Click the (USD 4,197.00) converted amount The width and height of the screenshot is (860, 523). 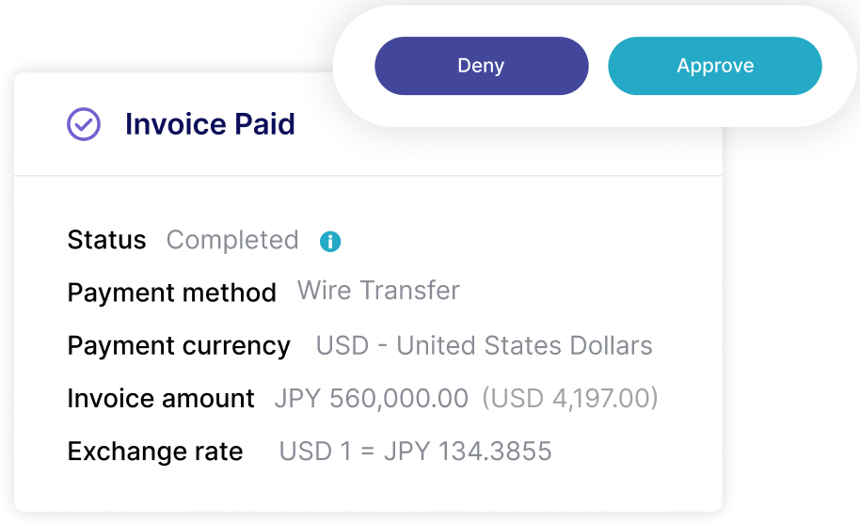point(570,398)
